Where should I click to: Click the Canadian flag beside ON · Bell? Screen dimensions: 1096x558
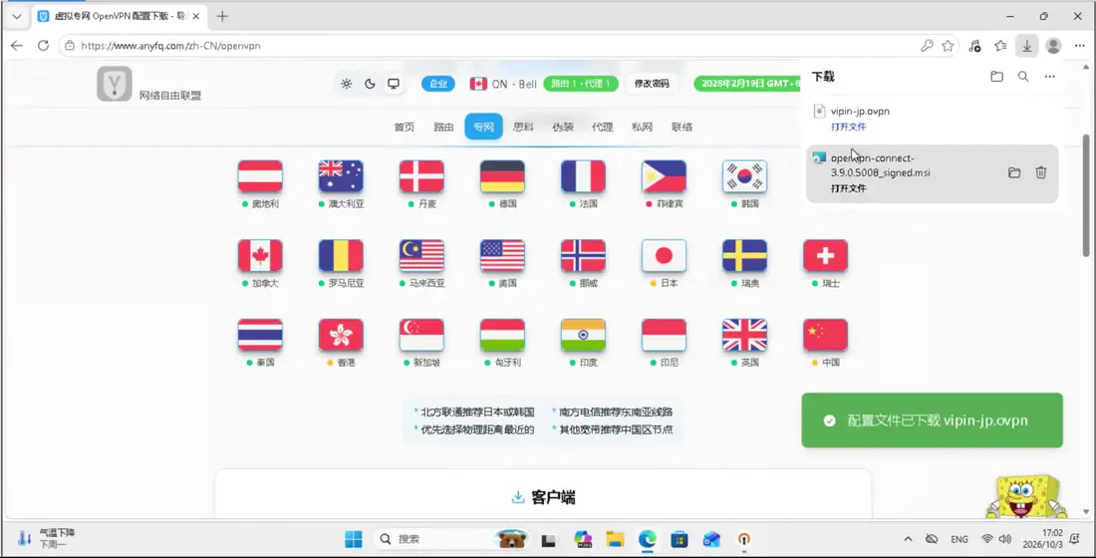478,84
